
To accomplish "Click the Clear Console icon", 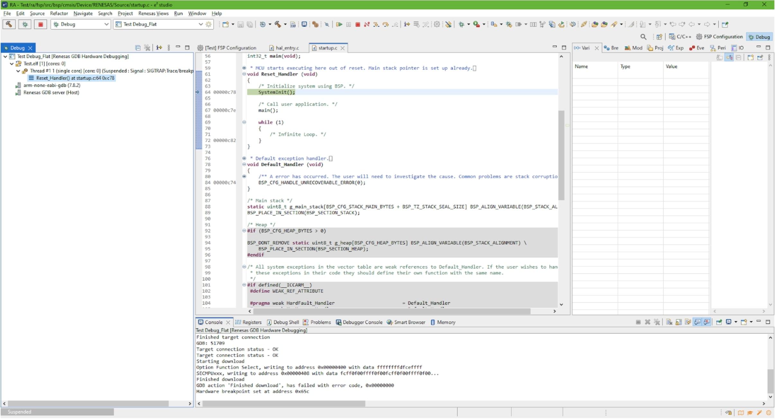I will [669, 322].
